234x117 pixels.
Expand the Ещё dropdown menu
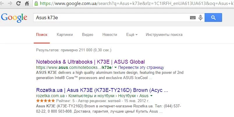[132, 35]
